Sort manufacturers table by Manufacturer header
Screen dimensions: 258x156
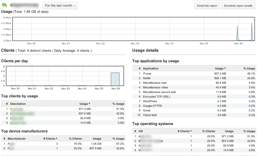(17, 139)
